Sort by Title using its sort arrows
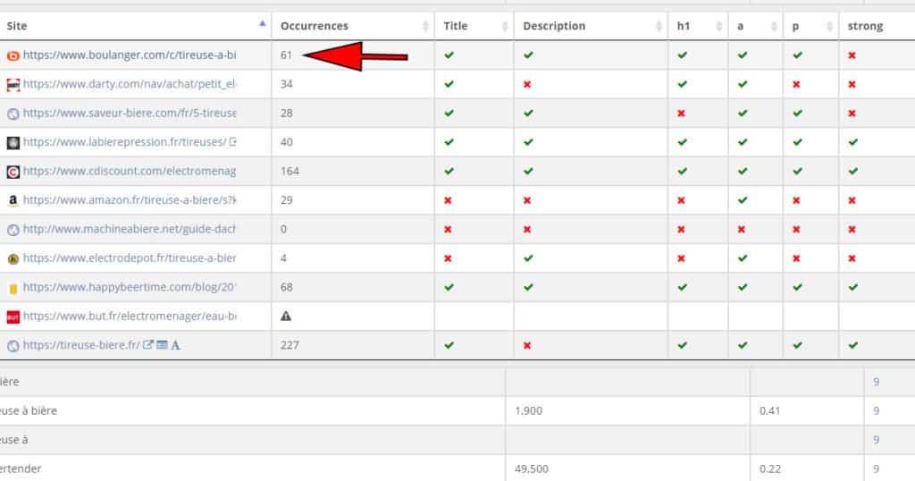This screenshot has height=481, width=915. click(x=505, y=26)
